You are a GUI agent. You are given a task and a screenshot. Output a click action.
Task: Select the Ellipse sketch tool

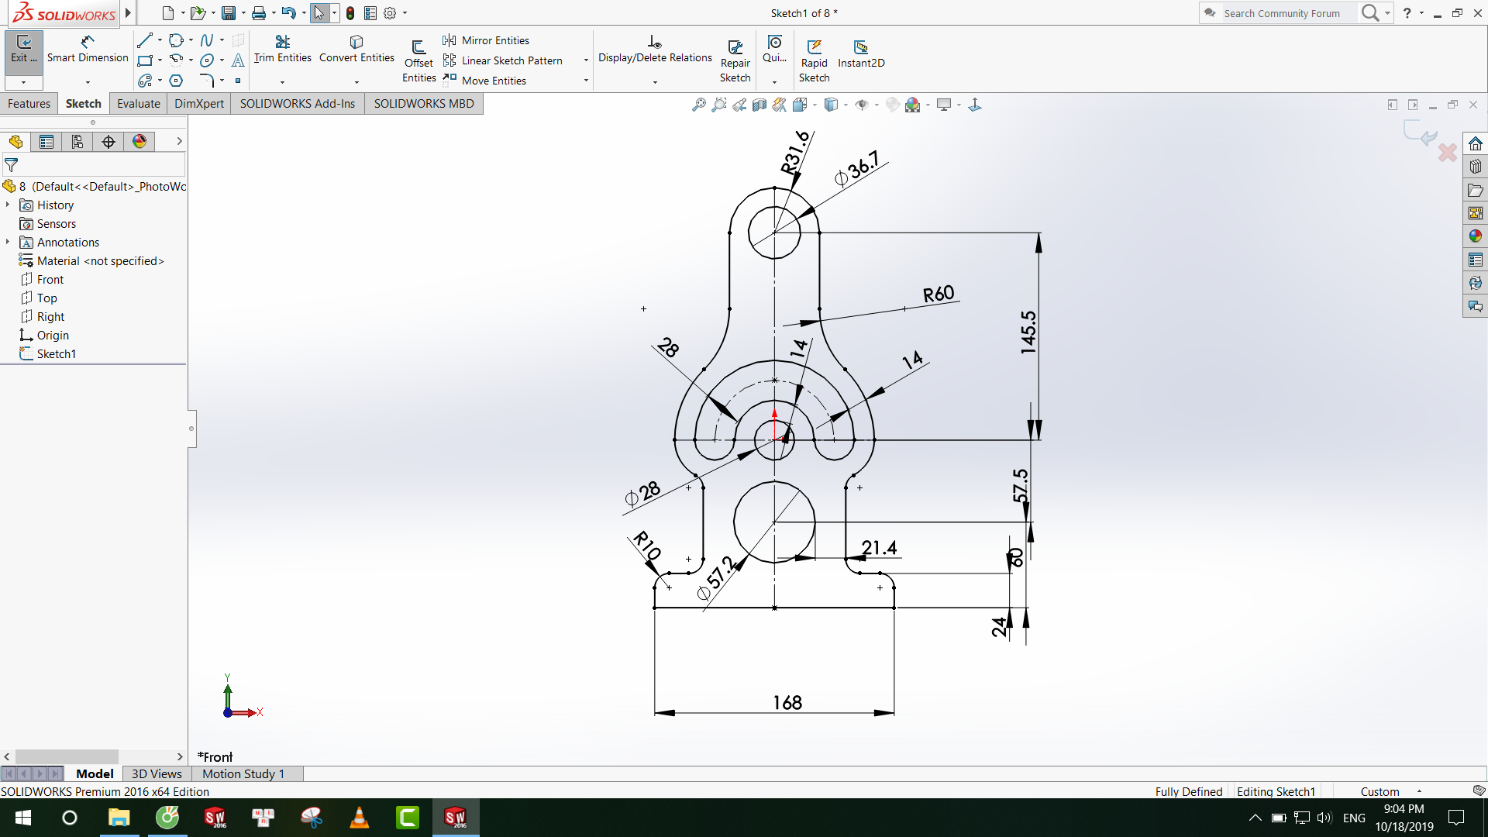207,60
